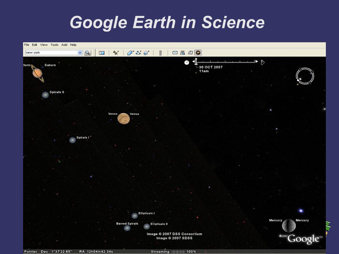
Task: Click the Barred Spirals galaxy placemark
Action: (x=127, y=228)
